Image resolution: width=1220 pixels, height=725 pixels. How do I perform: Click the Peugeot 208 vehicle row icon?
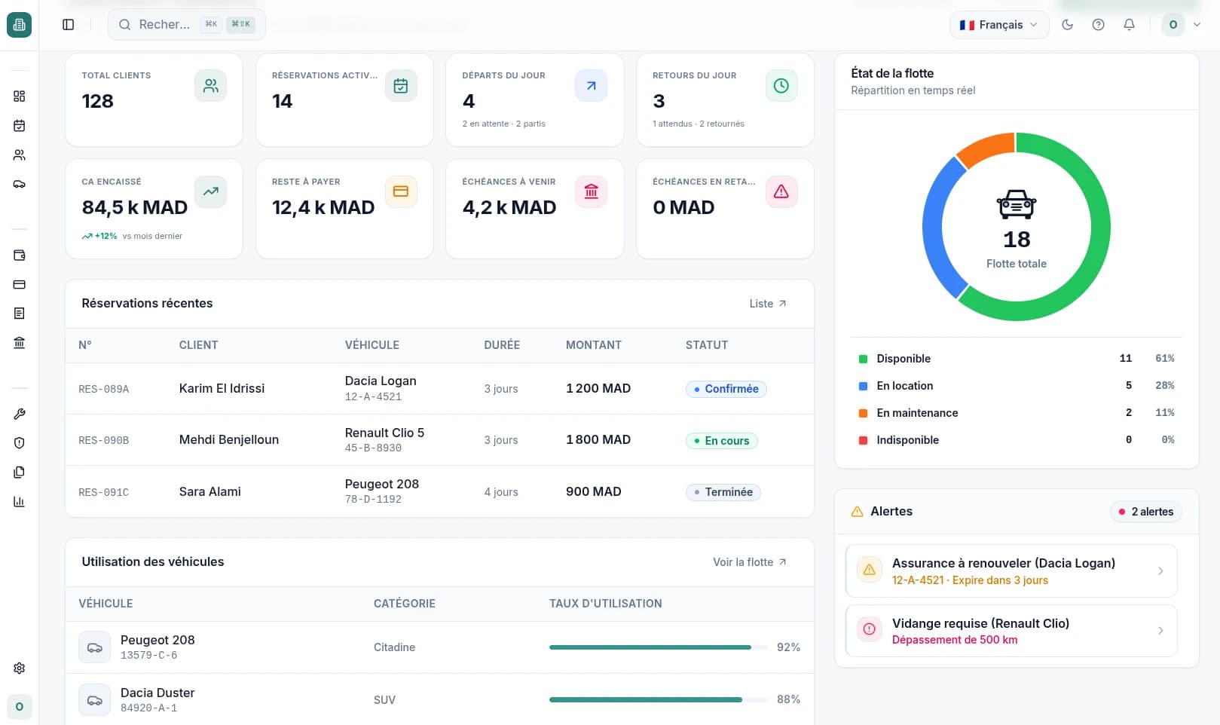(95, 647)
